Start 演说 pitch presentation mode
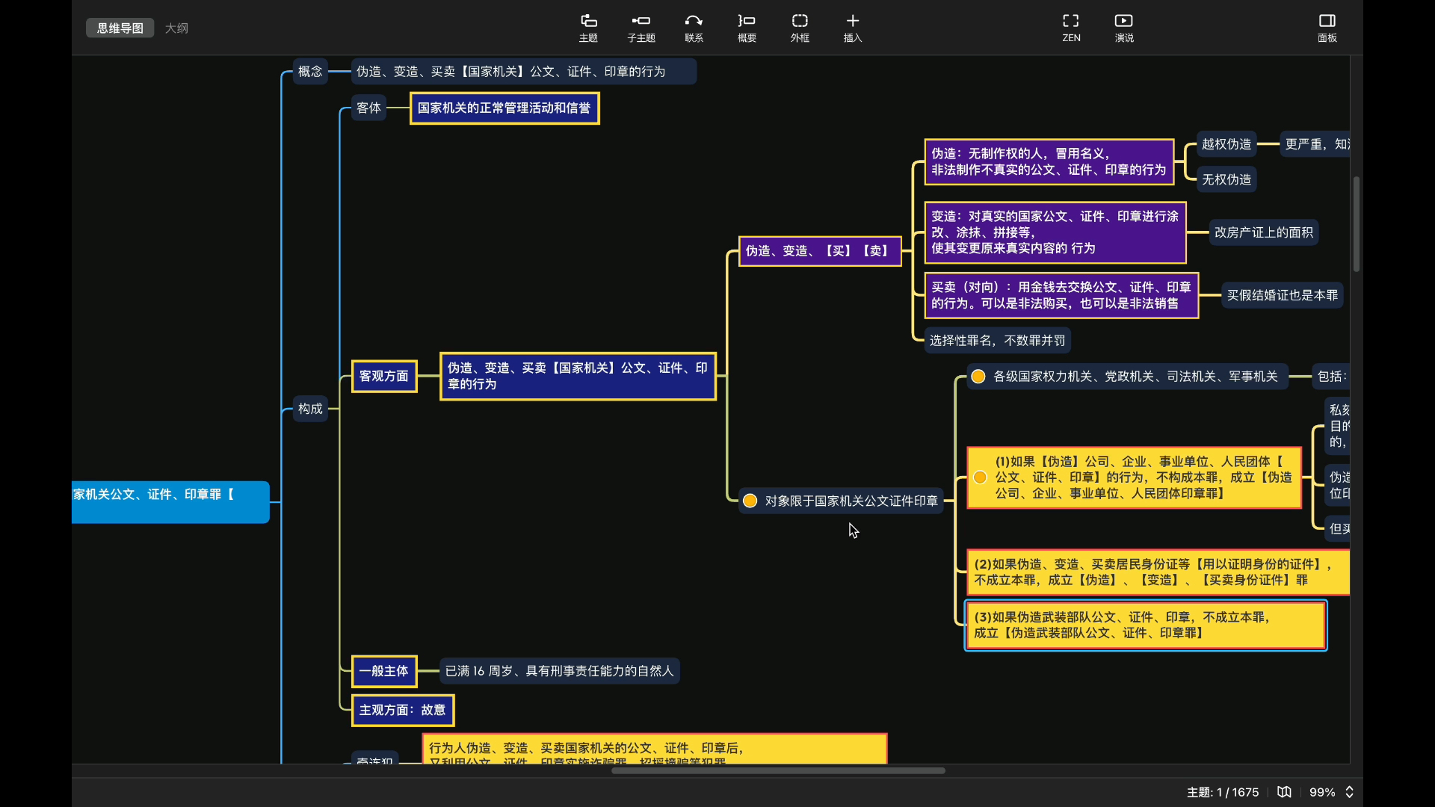 (x=1124, y=28)
